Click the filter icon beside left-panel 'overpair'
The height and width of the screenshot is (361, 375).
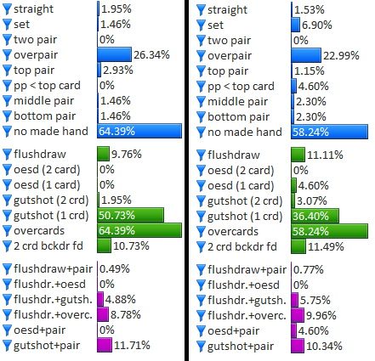coord(7,55)
